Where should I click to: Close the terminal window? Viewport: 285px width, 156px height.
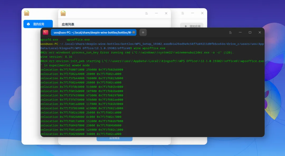(x=260, y=32)
